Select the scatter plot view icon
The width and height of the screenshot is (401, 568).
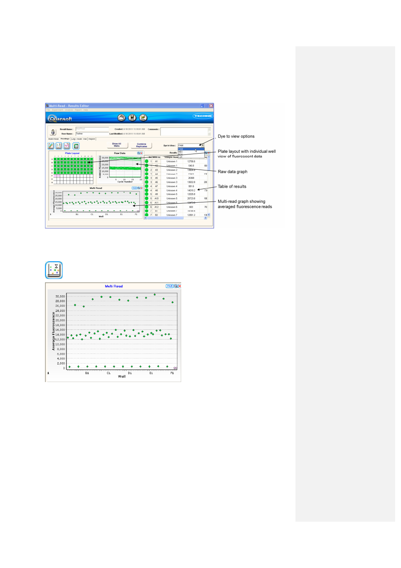(x=59, y=146)
